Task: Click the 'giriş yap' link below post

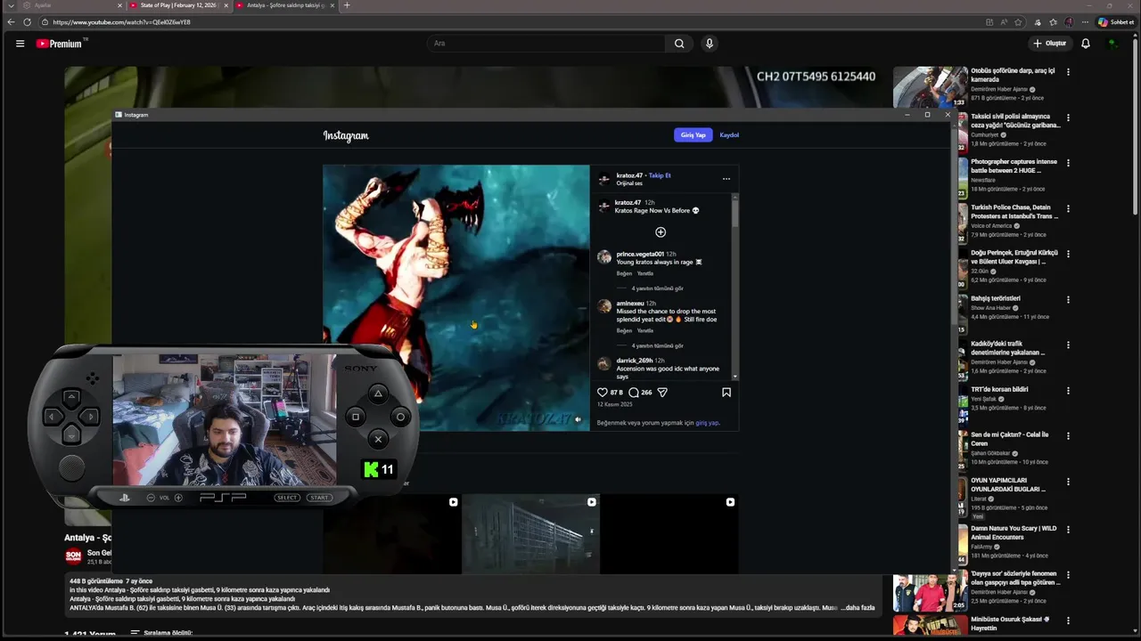Action: coord(707,423)
